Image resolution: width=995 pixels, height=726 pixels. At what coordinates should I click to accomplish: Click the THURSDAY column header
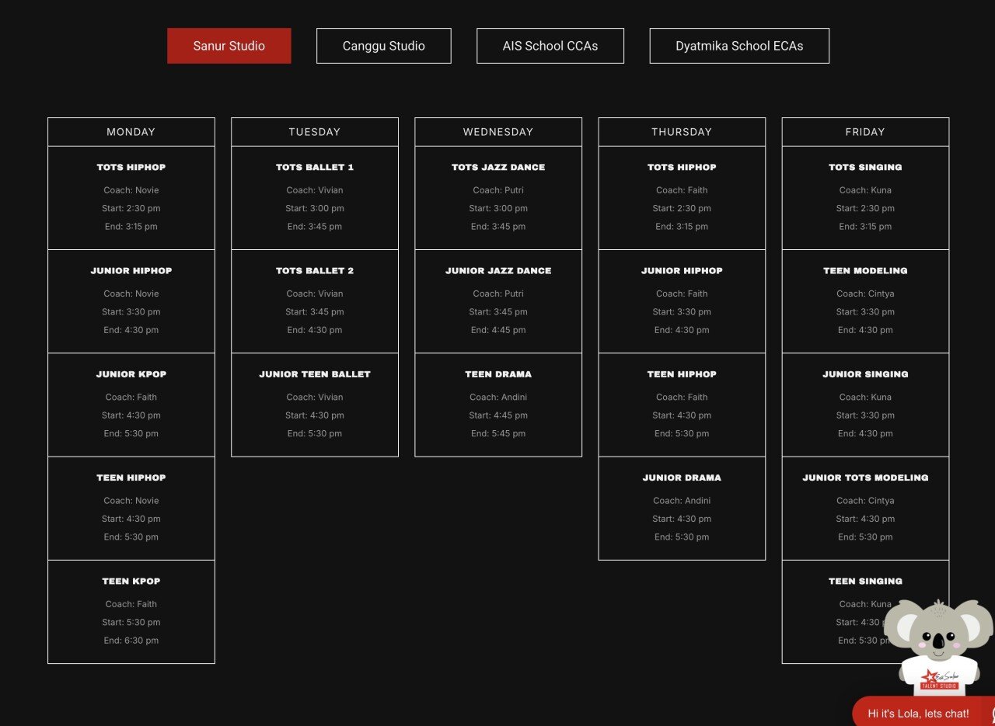click(x=682, y=132)
